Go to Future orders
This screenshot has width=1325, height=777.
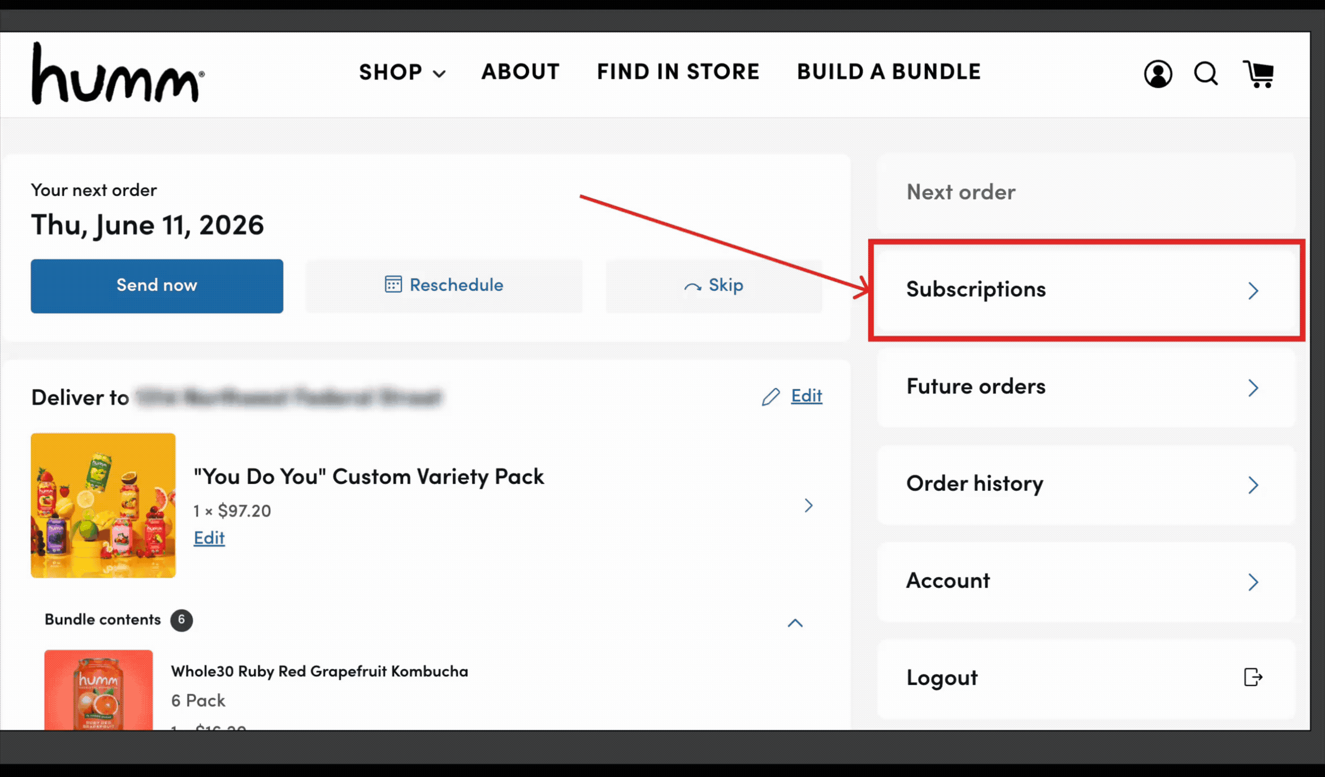tap(1086, 387)
